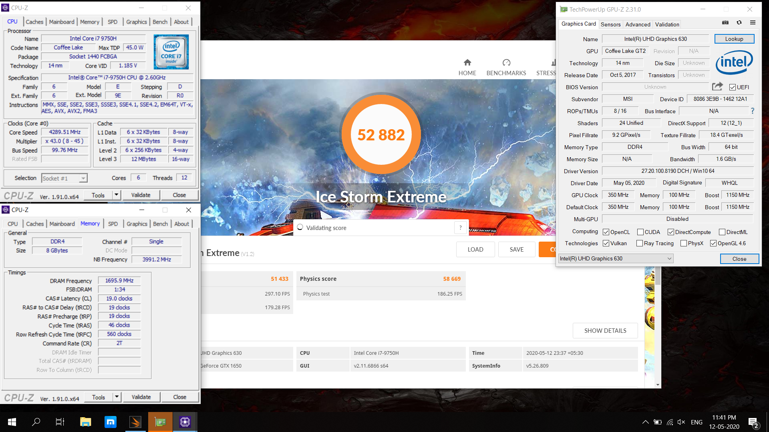
Task: Click the GPU-Z refresh icon
Action: pos(739,23)
